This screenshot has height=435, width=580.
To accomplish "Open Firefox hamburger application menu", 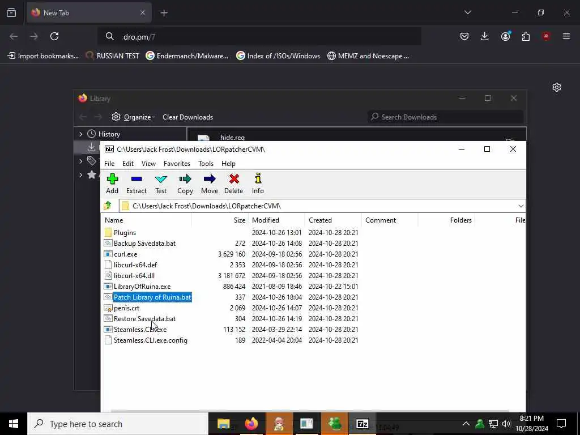I will [566, 36].
